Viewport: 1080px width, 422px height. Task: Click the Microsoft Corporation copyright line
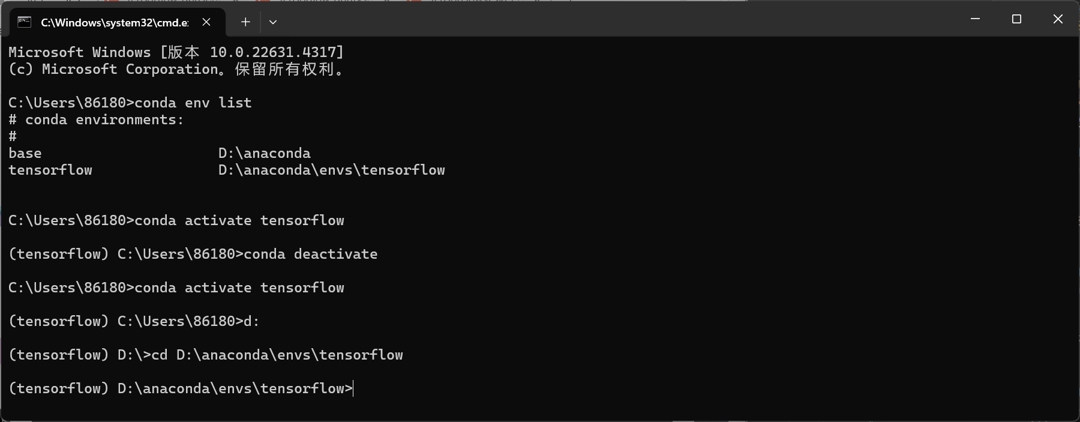coord(176,69)
